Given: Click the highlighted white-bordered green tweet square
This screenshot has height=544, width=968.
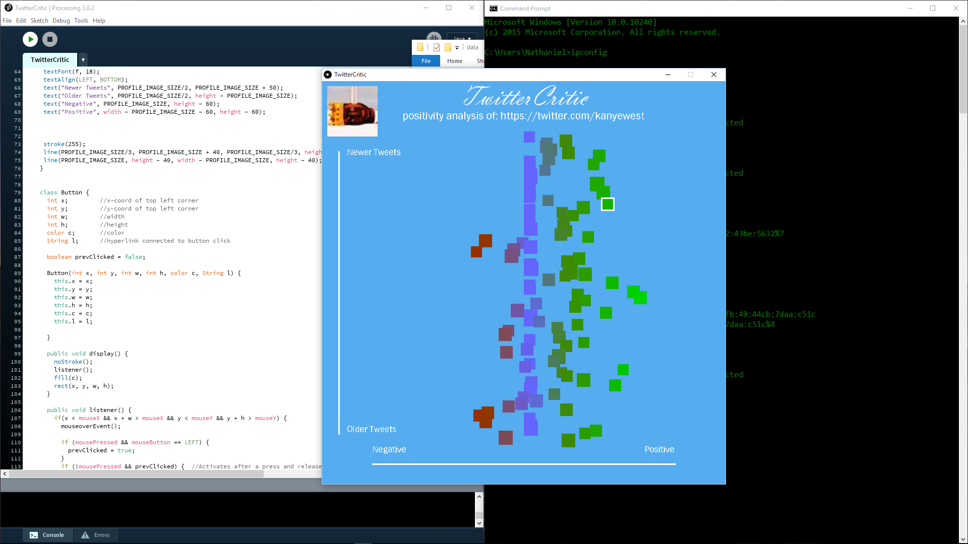Looking at the screenshot, I should 608,204.
